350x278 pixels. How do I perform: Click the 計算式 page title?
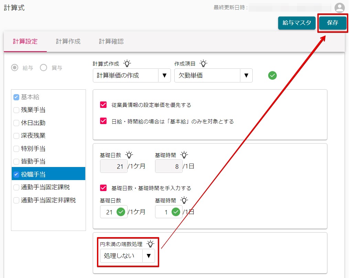pos(14,8)
